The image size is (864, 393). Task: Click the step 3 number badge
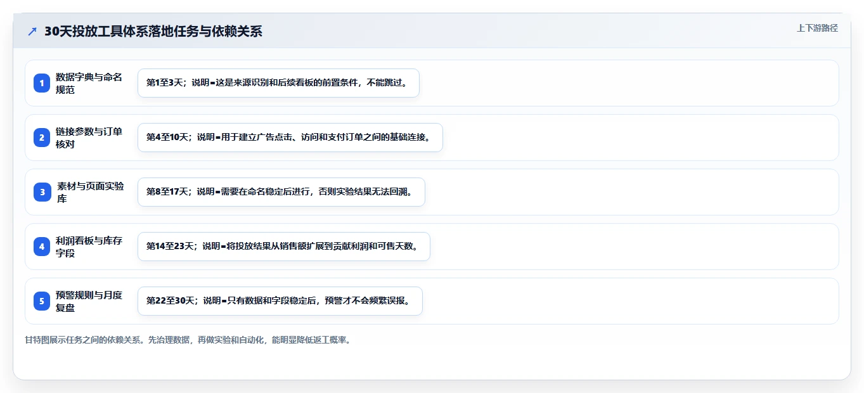[x=42, y=192]
